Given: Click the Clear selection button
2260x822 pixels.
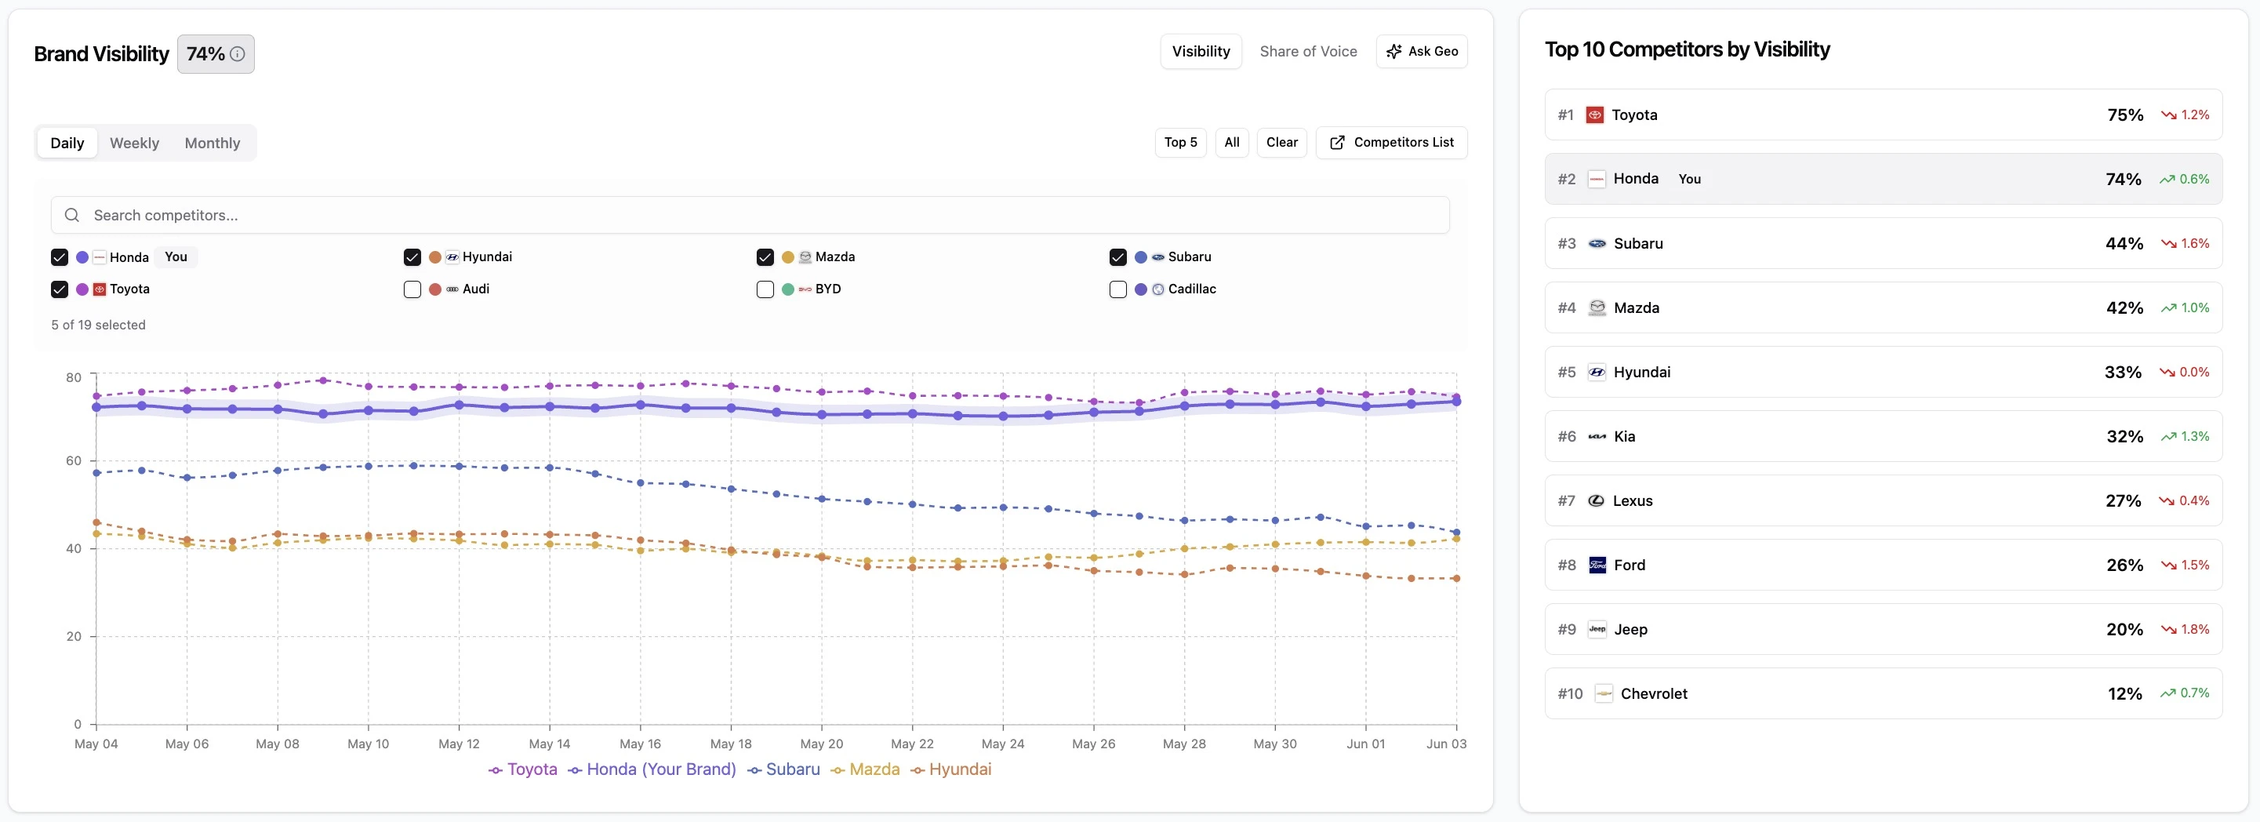Looking at the screenshot, I should coord(1282,142).
